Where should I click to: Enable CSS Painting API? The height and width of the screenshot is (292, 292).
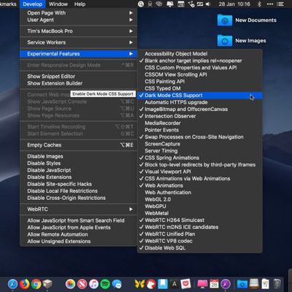200,82
